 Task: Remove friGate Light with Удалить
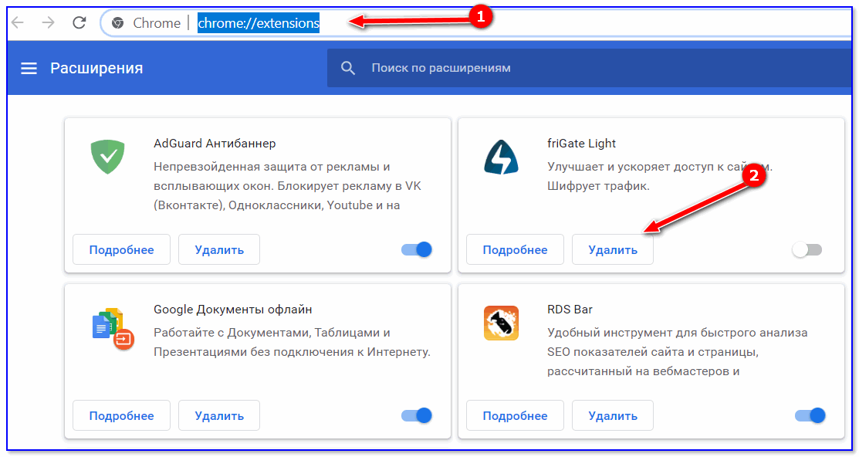[x=613, y=250]
